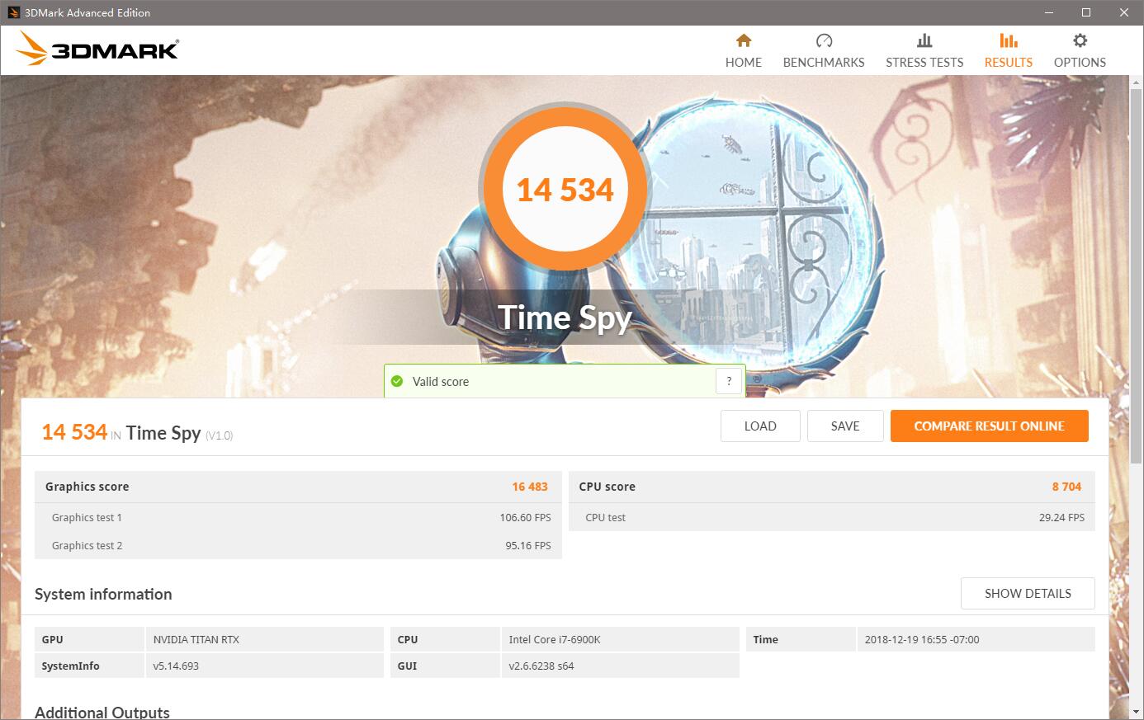
Task: Click the Stress Tests bar icon
Action: tap(924, 40)
